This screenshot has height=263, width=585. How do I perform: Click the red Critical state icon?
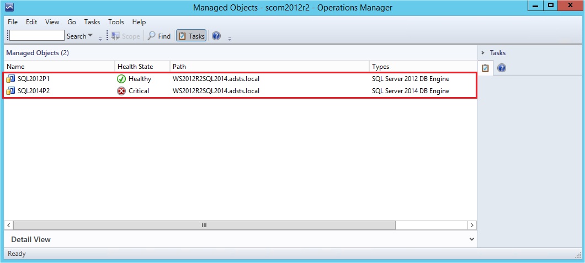click(x=121, y=91)
